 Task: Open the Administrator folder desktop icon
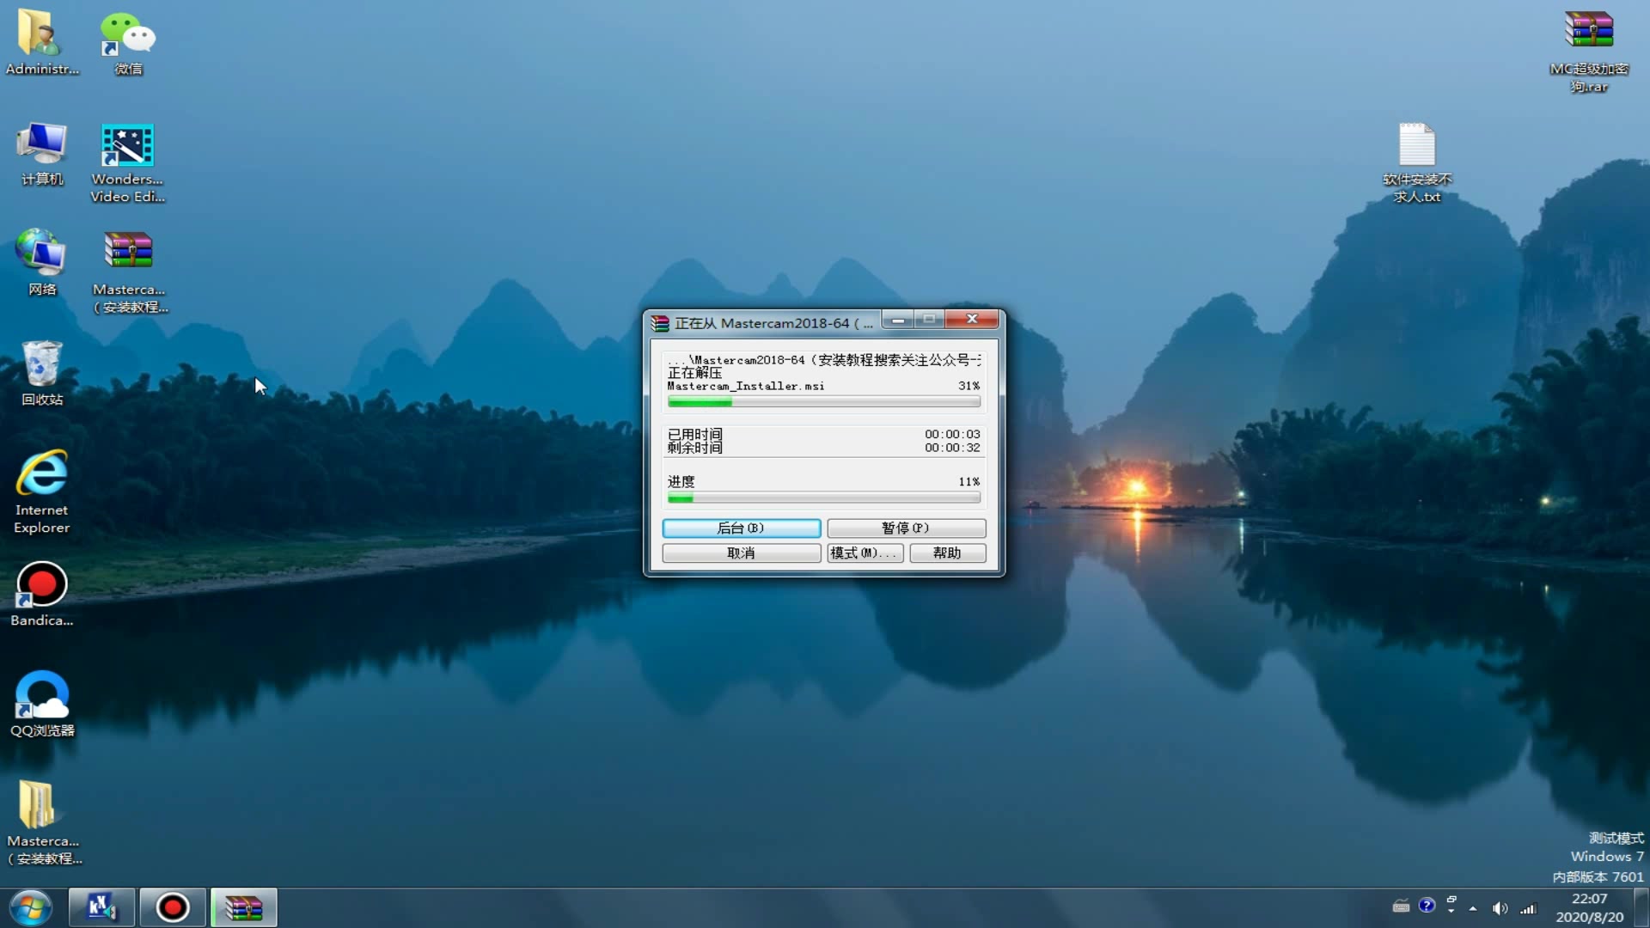click(x=40, y=41)
